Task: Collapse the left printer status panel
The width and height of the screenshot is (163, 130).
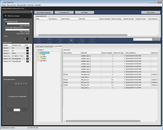Action: (x=32, y=12)
